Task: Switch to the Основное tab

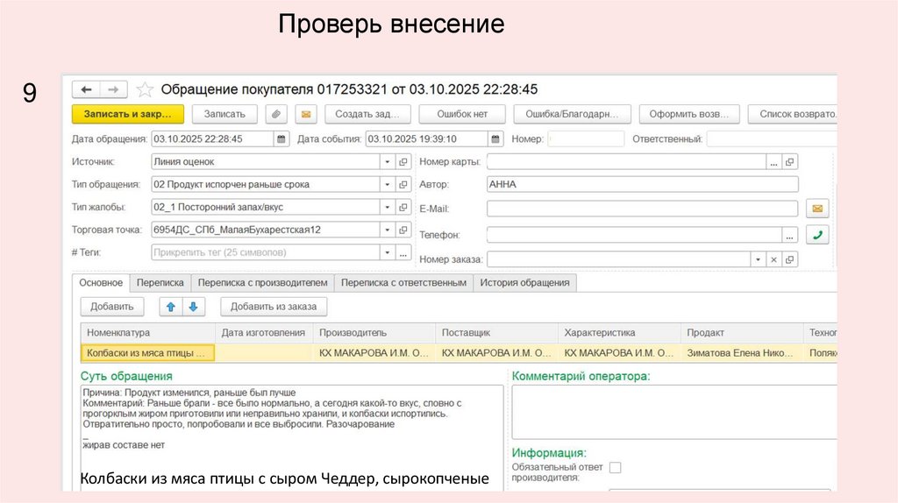Action: (x=101, y=283)
